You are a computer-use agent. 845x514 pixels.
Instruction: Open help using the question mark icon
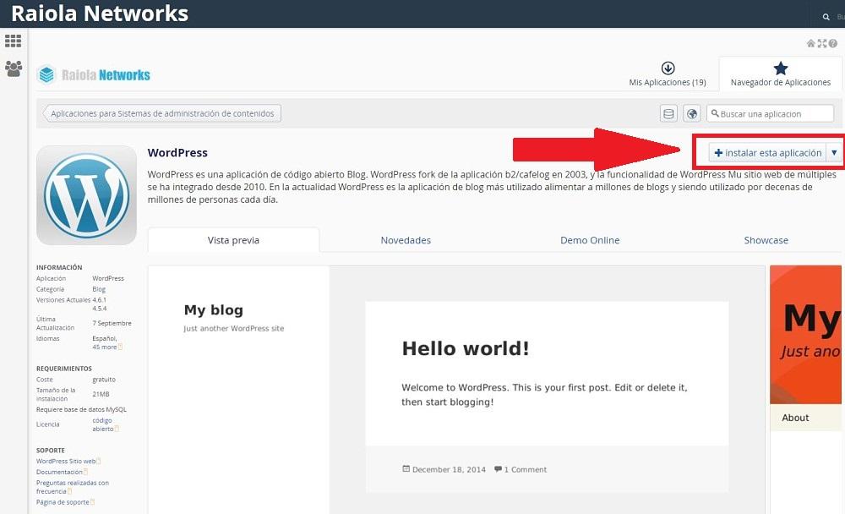833,41
